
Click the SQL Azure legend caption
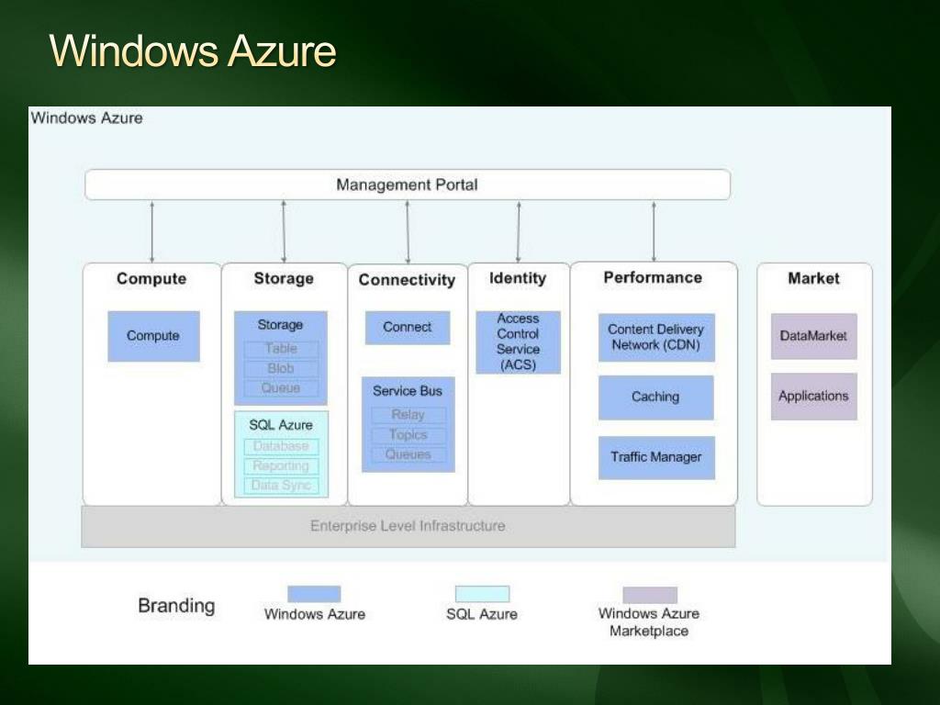pos(482,614)
